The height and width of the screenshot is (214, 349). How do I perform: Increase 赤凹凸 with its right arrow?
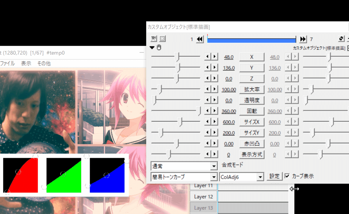coord(215,143)
